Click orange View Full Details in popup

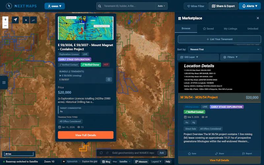click(85, 135)
